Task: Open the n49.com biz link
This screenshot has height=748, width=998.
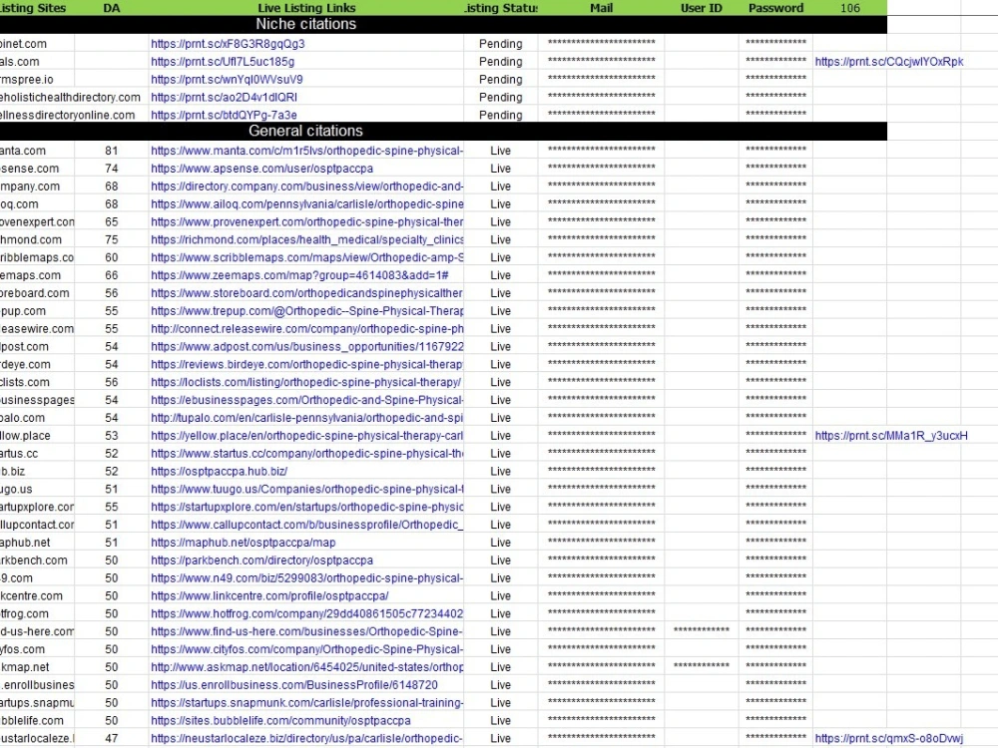Action: tap(306, 578)
